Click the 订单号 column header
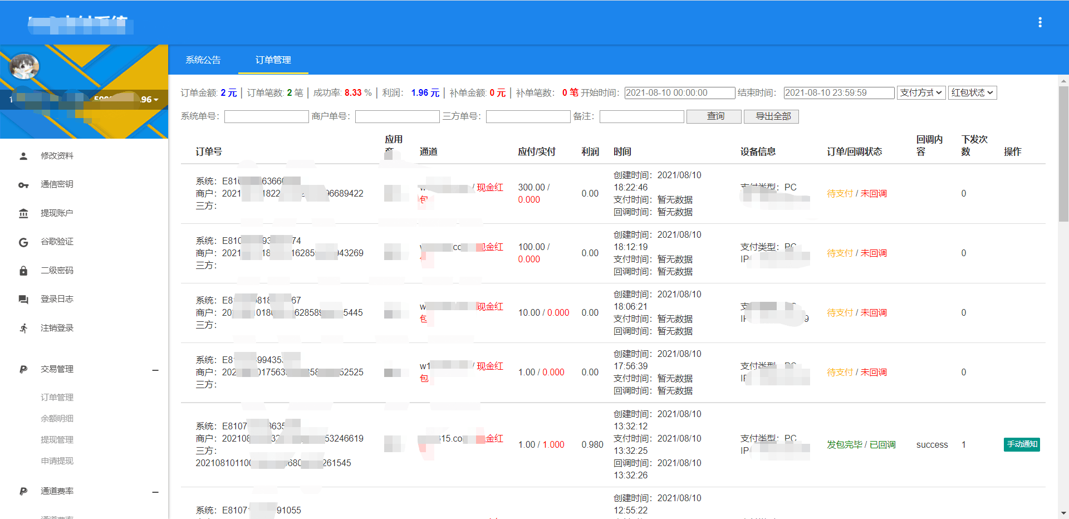 tap(209, 151)
